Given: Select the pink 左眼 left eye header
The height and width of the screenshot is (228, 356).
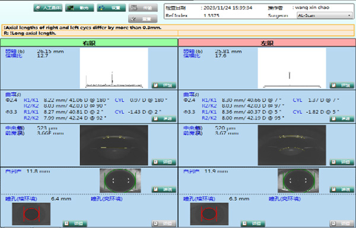Looking at the screenshot, I should 267,43.
